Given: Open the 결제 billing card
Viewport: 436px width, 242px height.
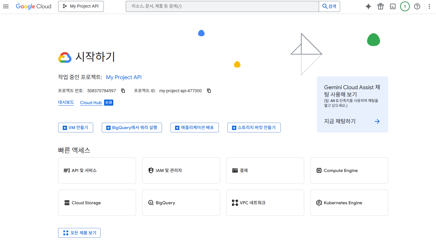Looking at the screenshot, I should tap(265, 170).
